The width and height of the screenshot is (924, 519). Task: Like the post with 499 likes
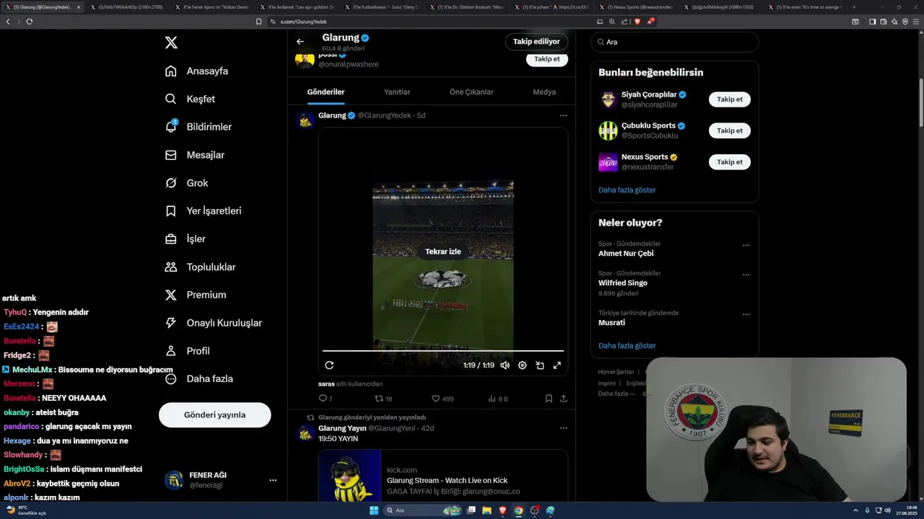(443, 399)
